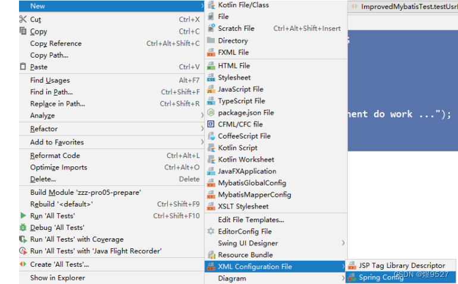Image resolution: width=458 pixels, height=284 pixels.
Task: Expand the Swing UI Designer submenu arrow
Action: tap(343, 243)
